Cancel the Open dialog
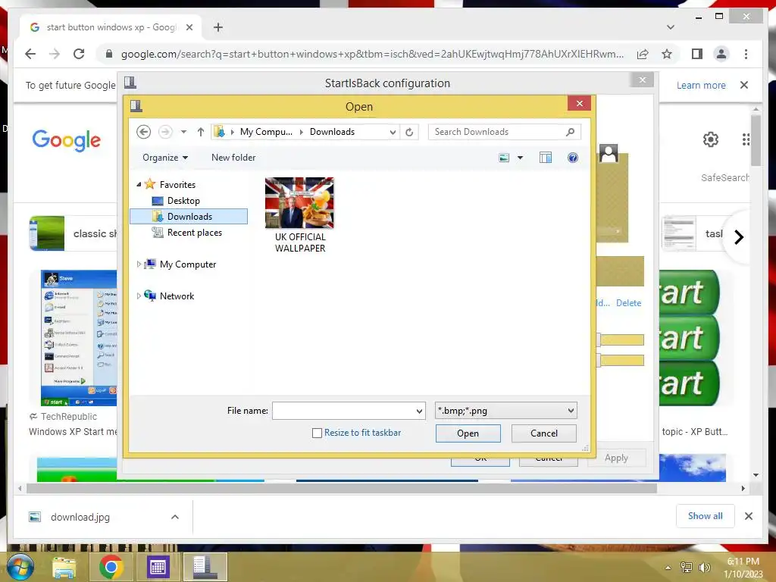Image resolution: width=776 pixels, height=582 pixels. pyautogui.click(x=544, y=433)
